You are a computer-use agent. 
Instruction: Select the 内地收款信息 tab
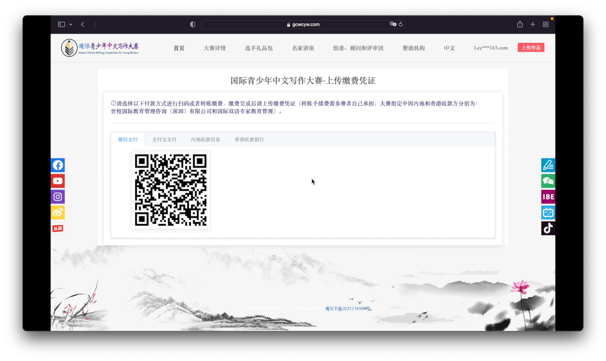(206, 139)
